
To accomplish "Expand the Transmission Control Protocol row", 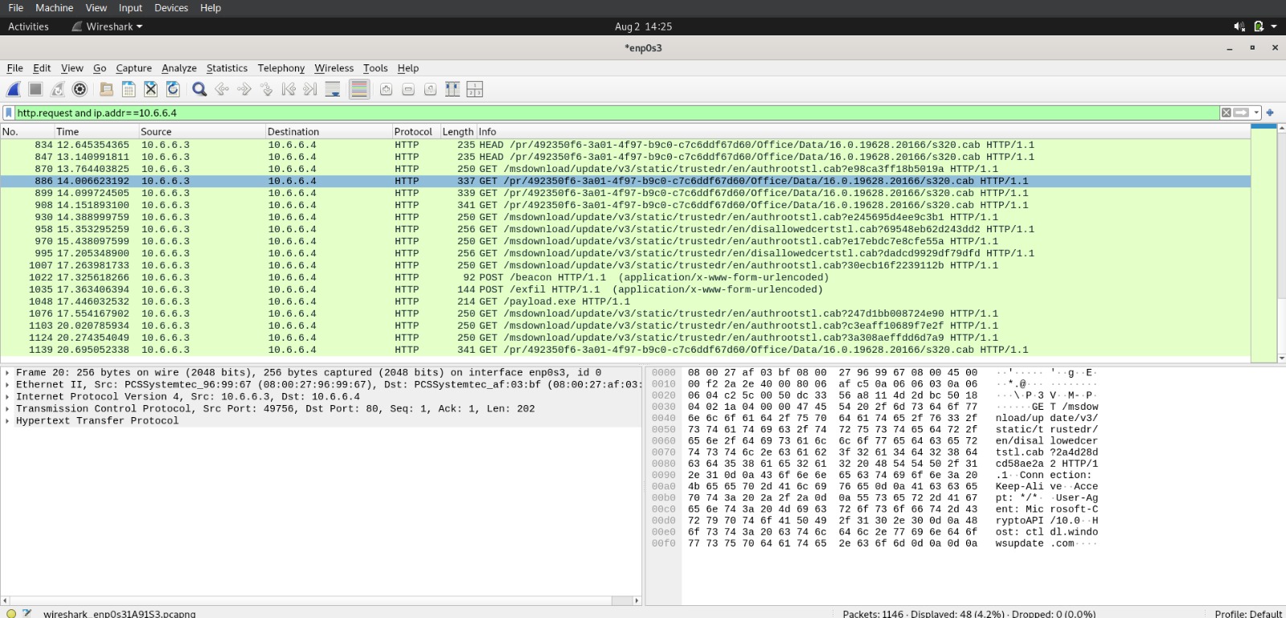I will (7, 409).
